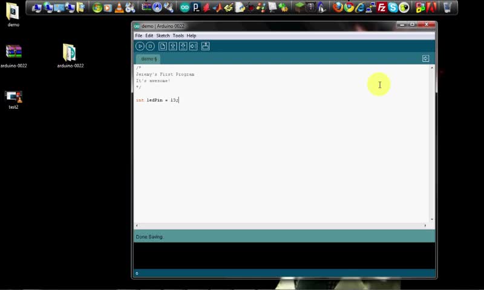Open the Edit menu
Screen dimensions: 484x290
tap(149, 36)
